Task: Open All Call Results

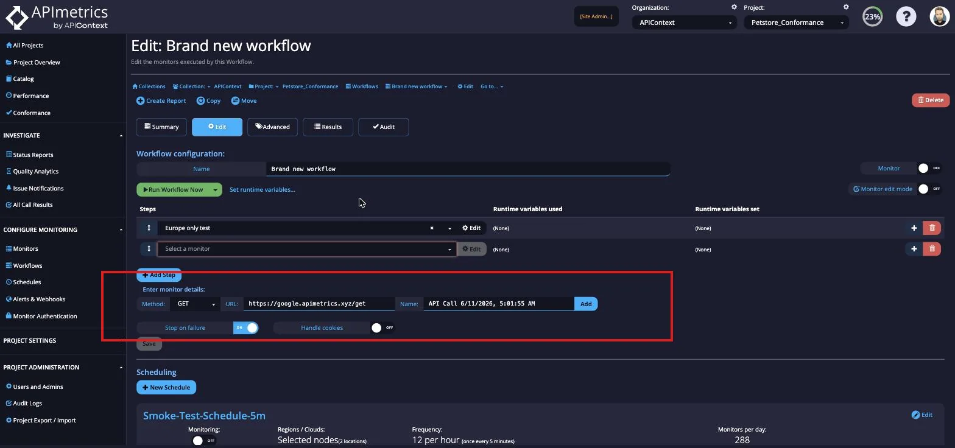Action: click(x=29, y=205)
